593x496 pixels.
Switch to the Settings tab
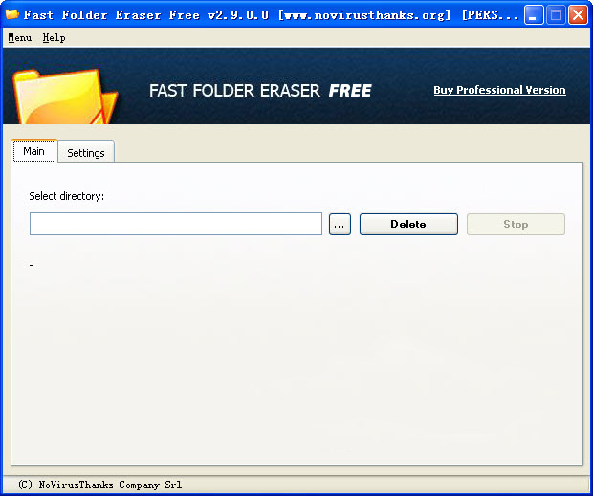[86, 153]
